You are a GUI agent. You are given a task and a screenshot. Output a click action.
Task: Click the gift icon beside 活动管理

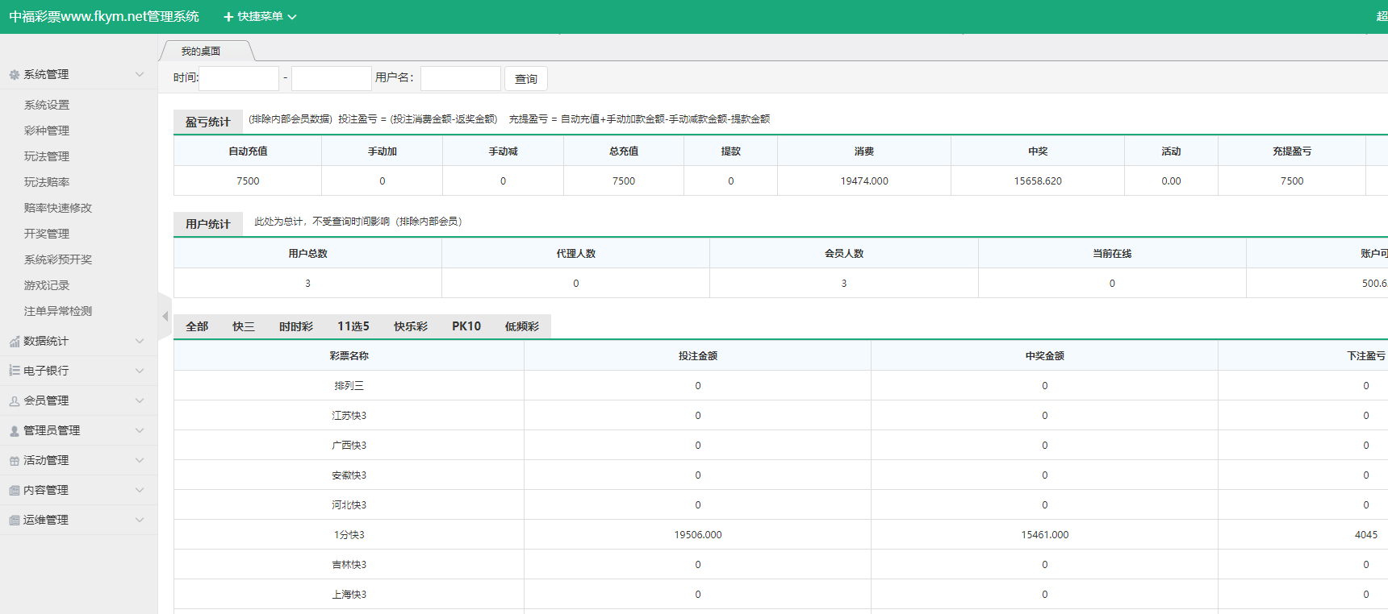coord(14,461)
